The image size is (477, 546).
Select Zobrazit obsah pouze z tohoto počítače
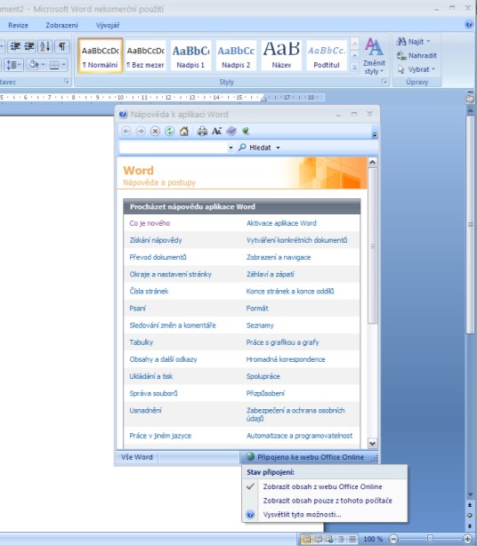(325, 501)
